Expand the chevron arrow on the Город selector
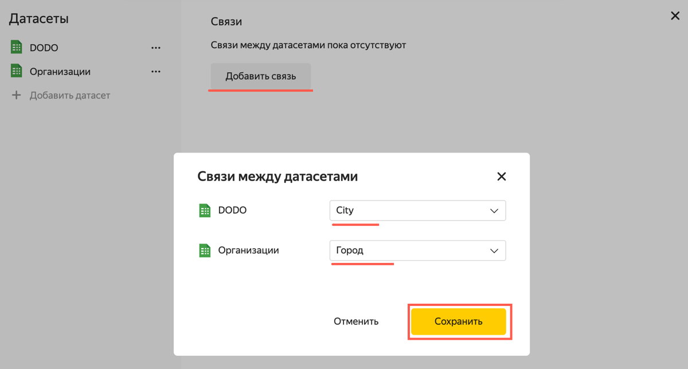688x369 pixels. click(x=494, y=251)
